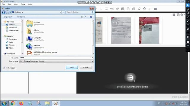The height and width of the screenshot is (106, 190).
Task: Select the Bandicam pencil tool
Action: [188, 10]
